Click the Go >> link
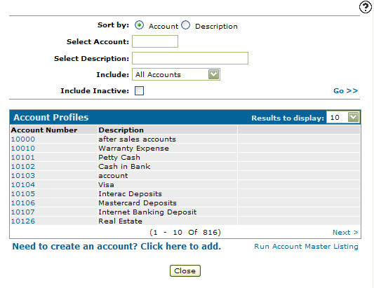374x288 pixels. point(346,91)
